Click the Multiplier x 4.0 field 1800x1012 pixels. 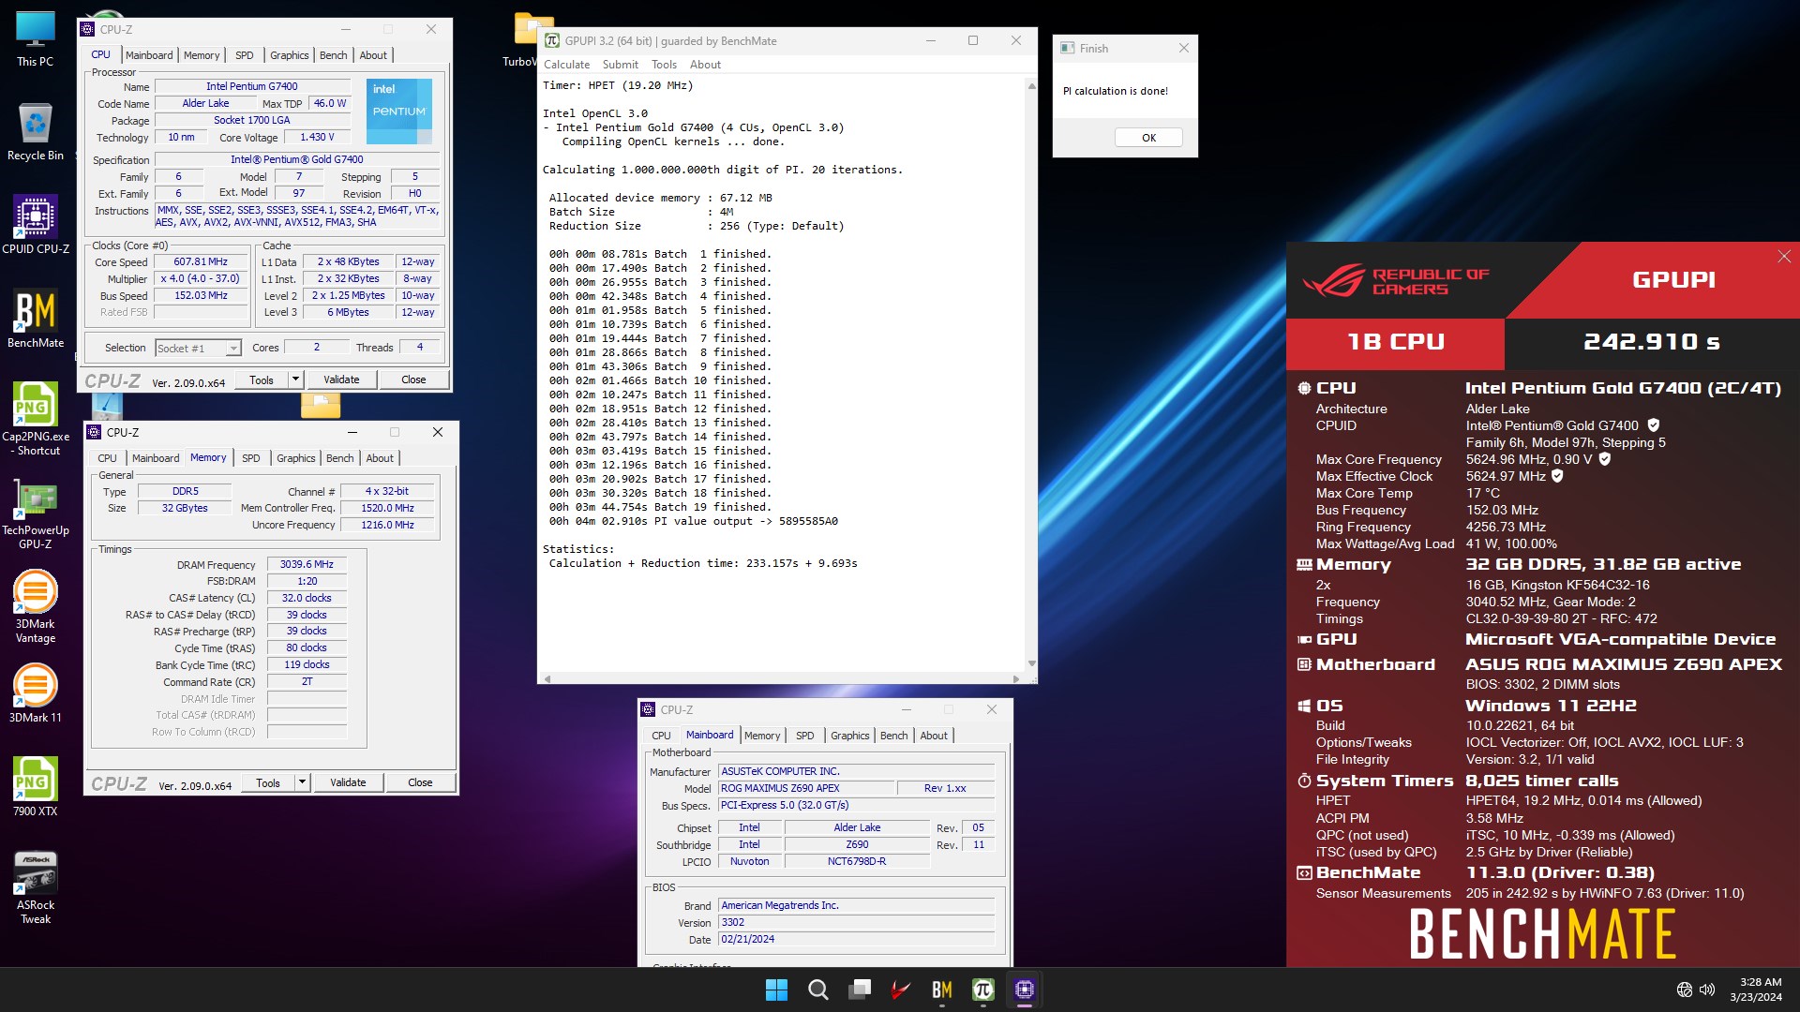tap(201, 279)
